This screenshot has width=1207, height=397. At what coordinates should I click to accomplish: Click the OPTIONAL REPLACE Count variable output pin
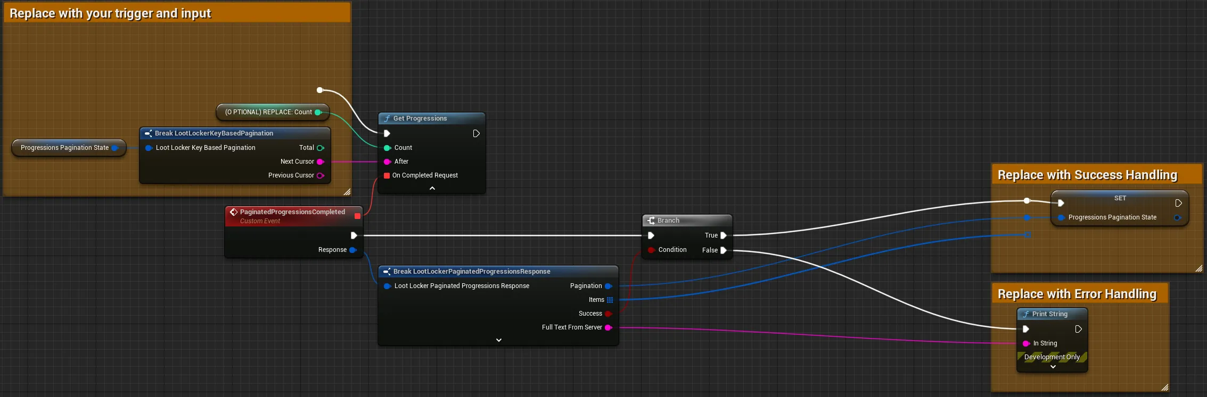[x=318, y=112]
